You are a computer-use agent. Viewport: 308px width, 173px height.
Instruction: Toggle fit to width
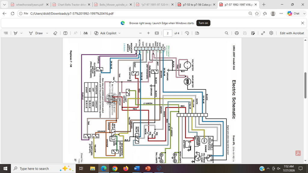pyautogui.click(x=157, y=33)
